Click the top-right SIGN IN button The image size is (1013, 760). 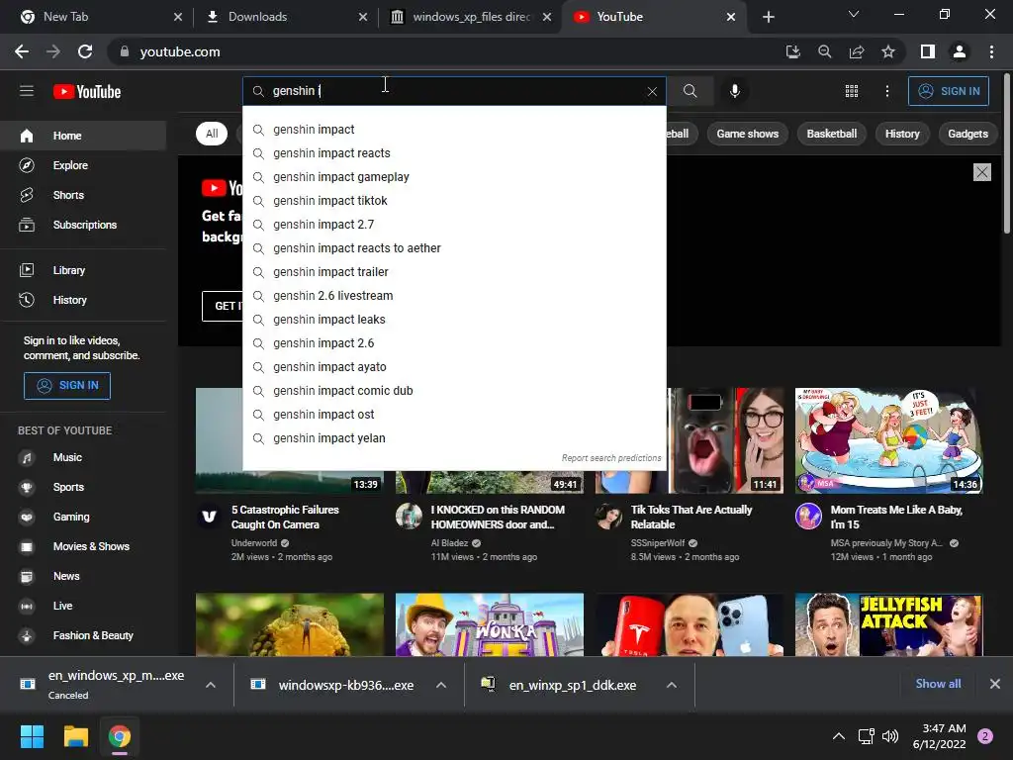click(x=949, y=91)
